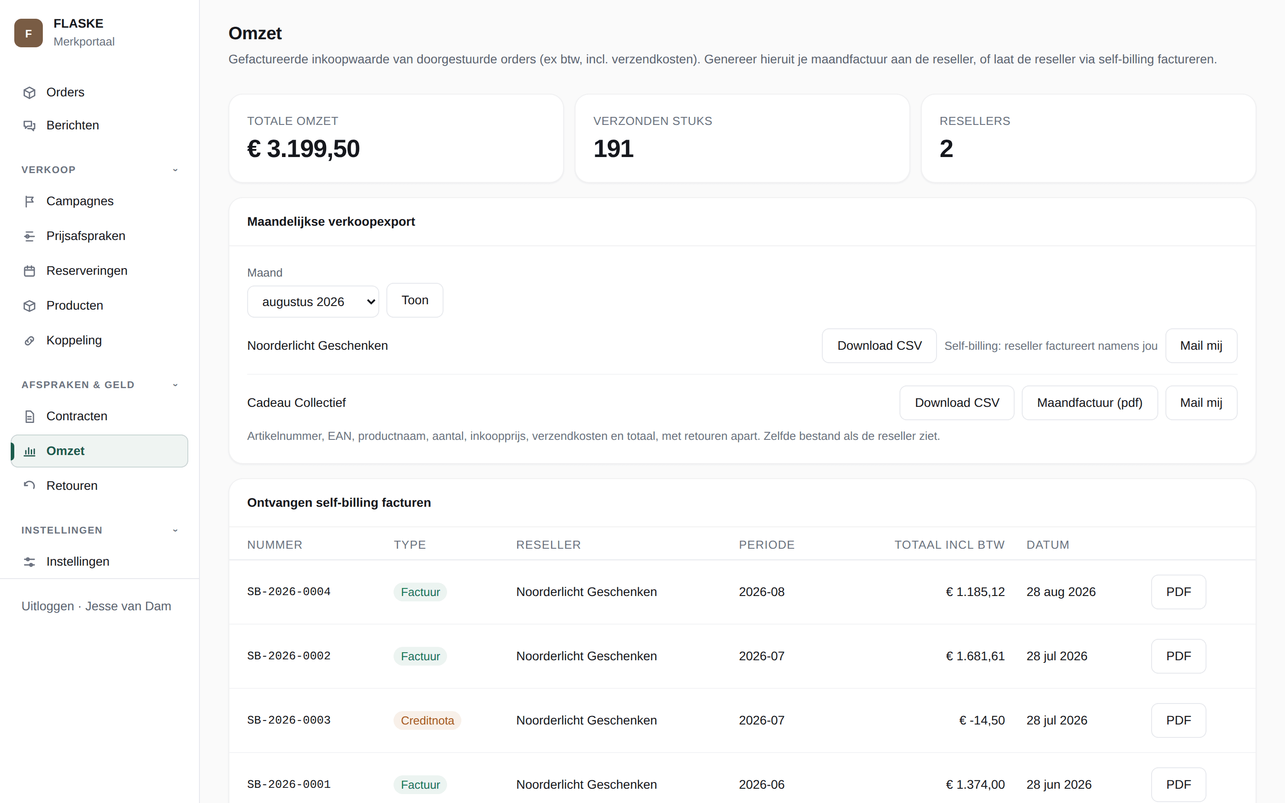Open the Berichten menu item
Screen dimensions: 1285x803
99,125
